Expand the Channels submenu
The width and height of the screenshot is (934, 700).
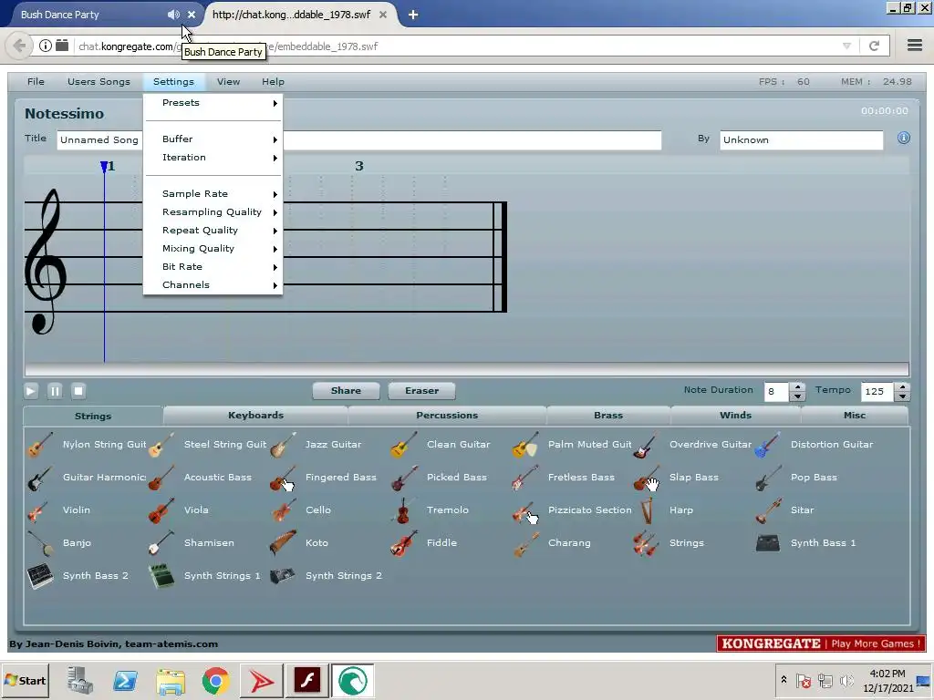coord(213,285)
